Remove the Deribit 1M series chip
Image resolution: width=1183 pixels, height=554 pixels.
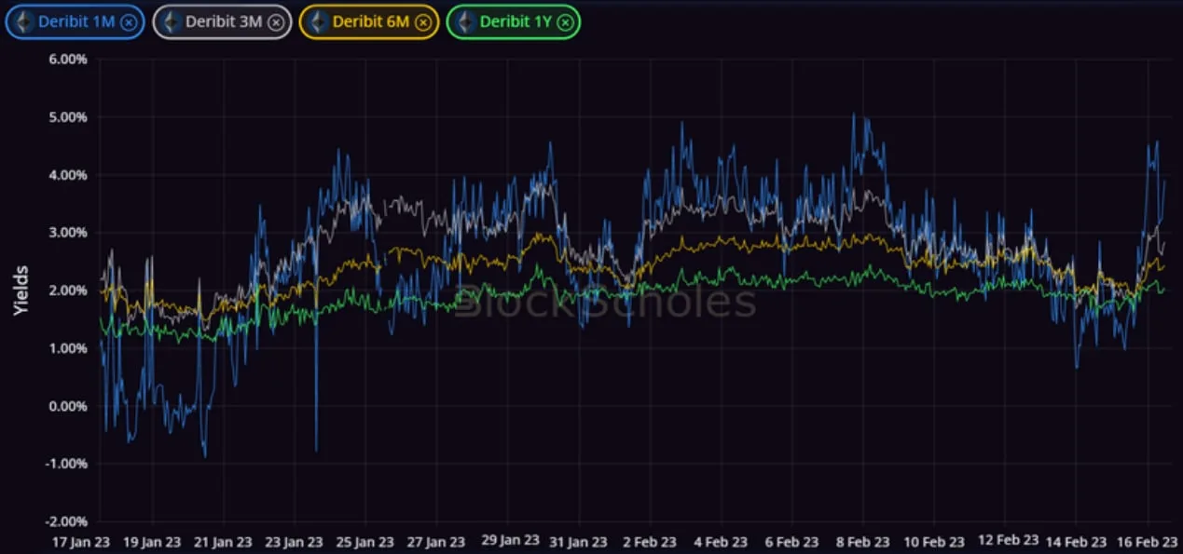point(129,21)
